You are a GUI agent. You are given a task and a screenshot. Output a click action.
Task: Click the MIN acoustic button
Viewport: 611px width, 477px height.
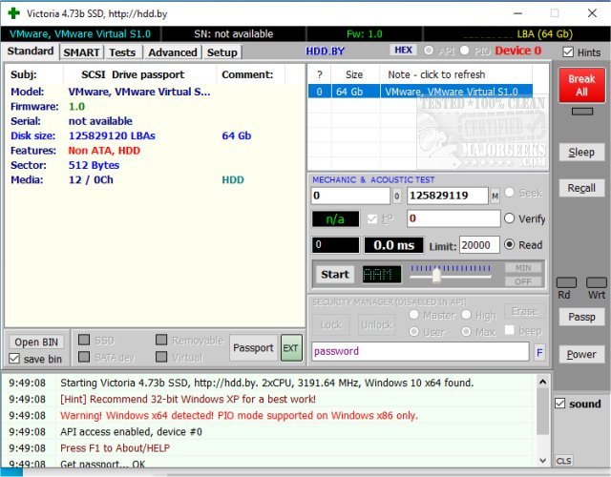(523, 267)
